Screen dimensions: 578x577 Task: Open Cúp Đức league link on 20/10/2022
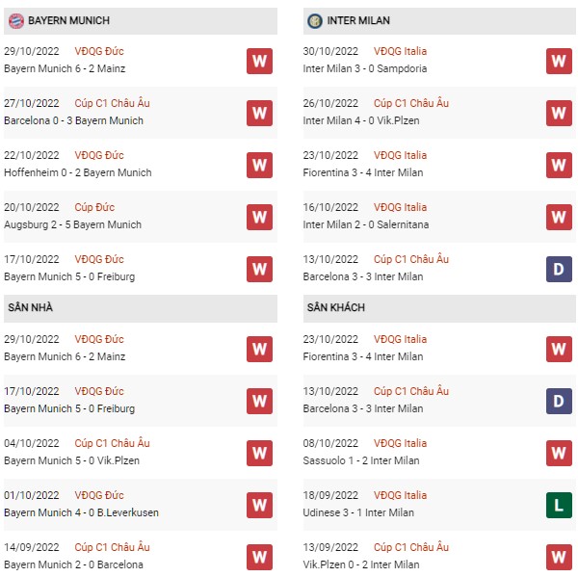94,207
